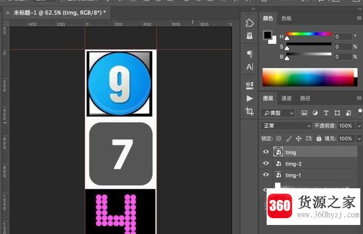Open the stamp-shaped collapsed panel icon
The image size is (363, 234).
click(x=249, y=36)
